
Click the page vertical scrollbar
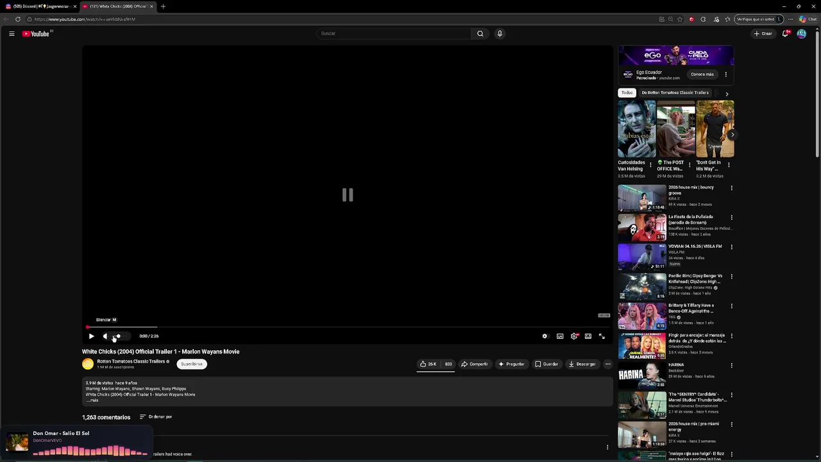pyautogui.click(x=817, y=93)
